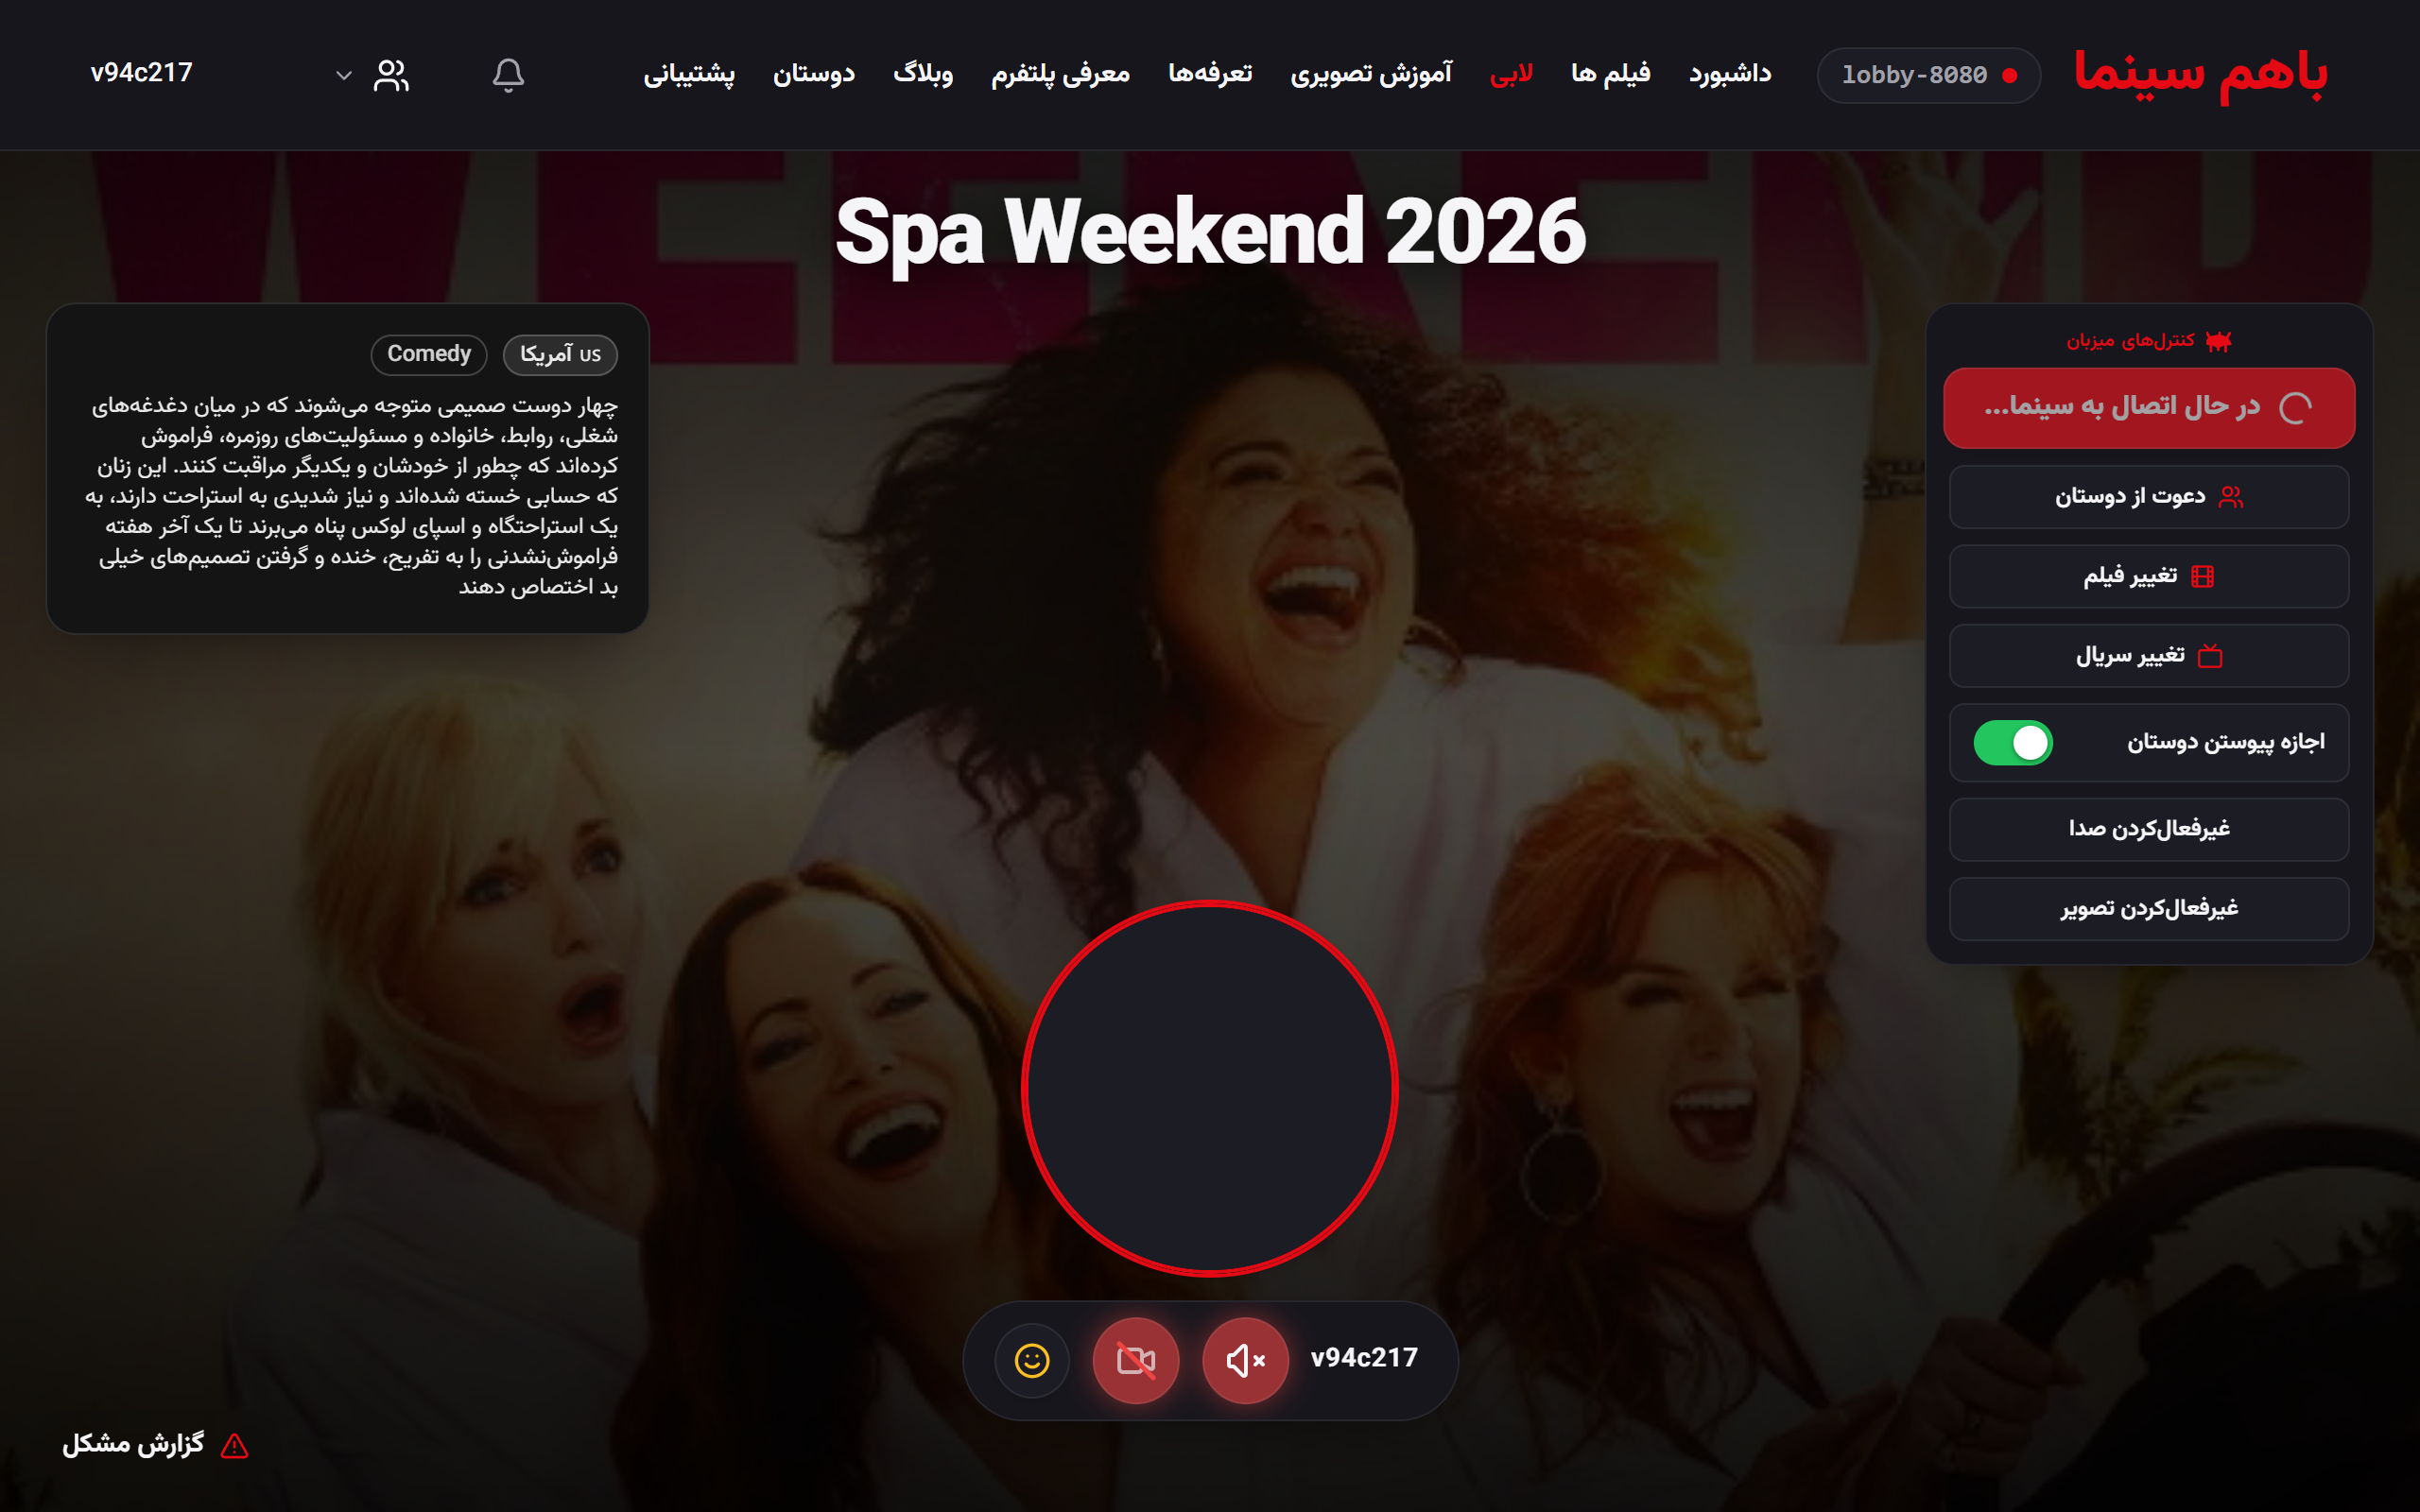Open the friends icon in header
2420x1512 pixels.
click(391, 75)
